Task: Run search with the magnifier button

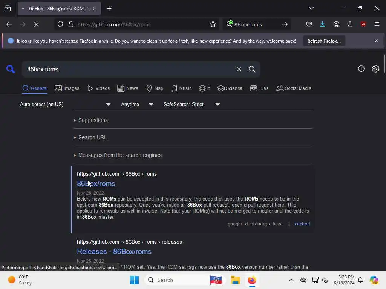Action: 252,69
